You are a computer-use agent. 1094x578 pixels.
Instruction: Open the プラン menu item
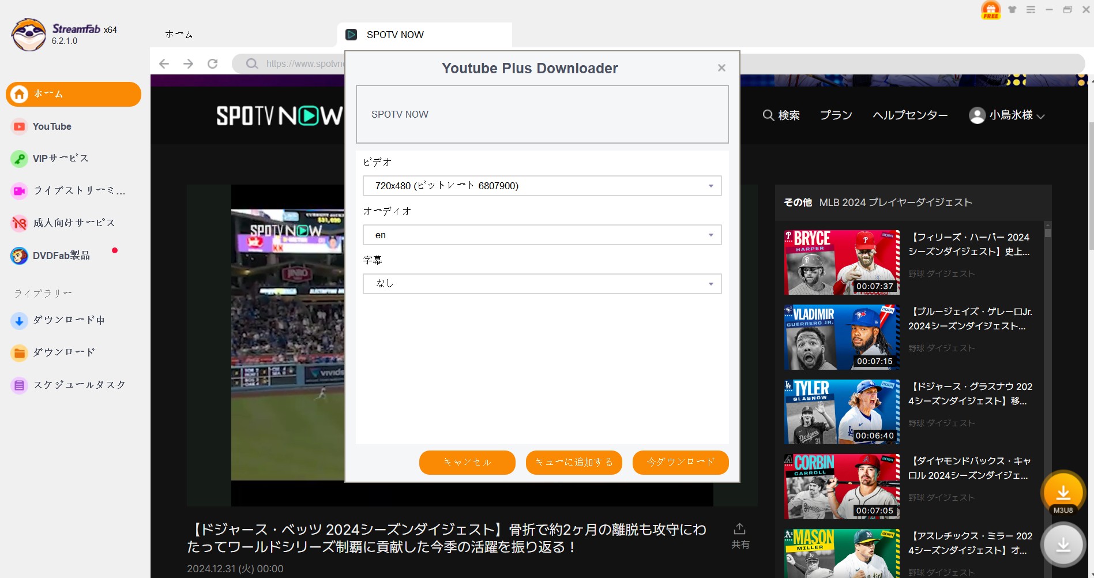(836, 115)
